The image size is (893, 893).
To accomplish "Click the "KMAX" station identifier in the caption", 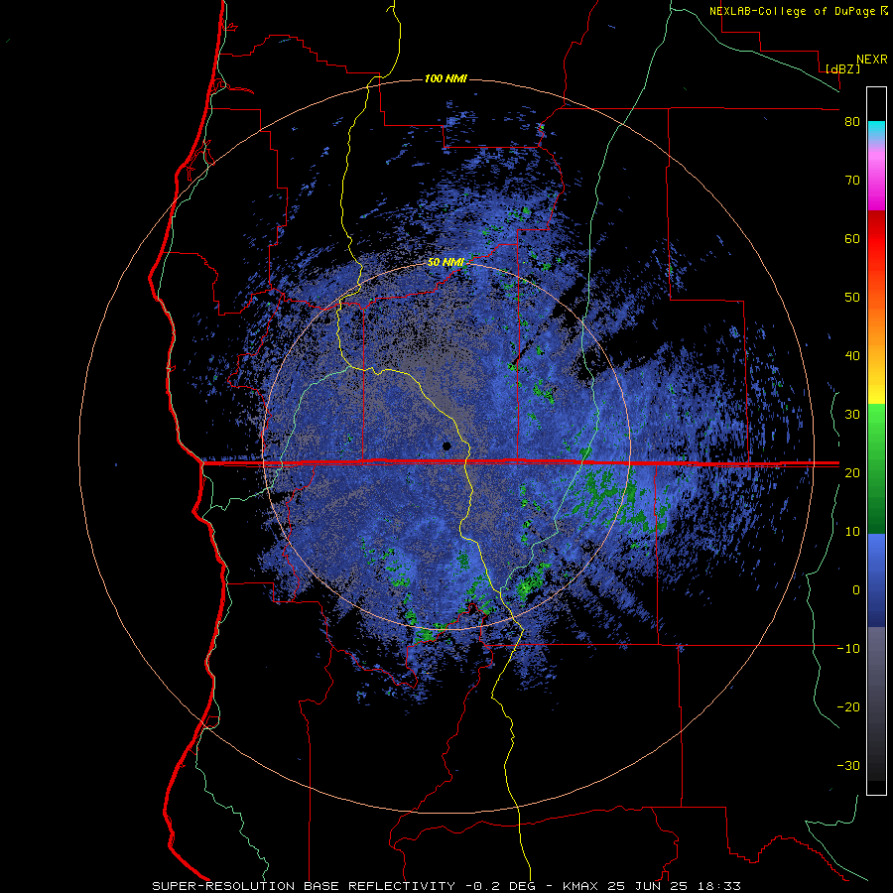I will click(x=582, y=886).
